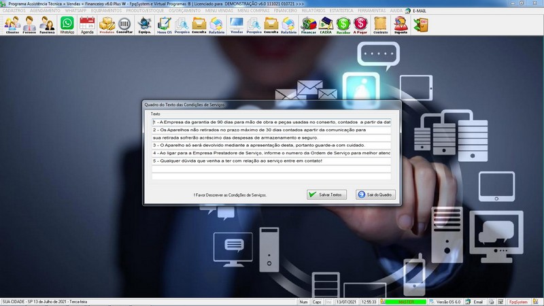The image size is (544, 306).
Task: Open the AJUDA menu
Action: (x=396, y=11)
